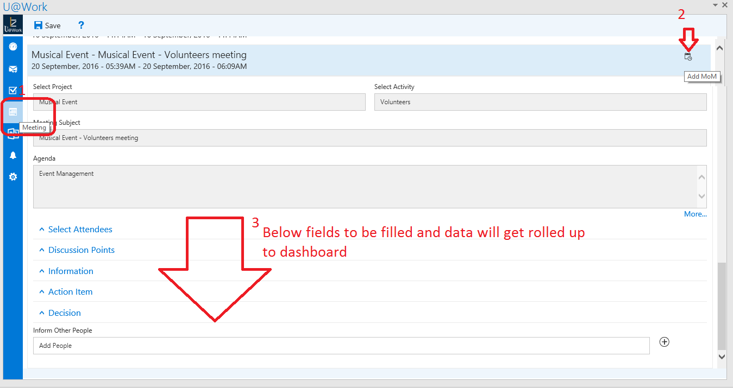Screen dimensions: 733x388
Task: Click the blue question mark help icon
Action: point(81,25)
